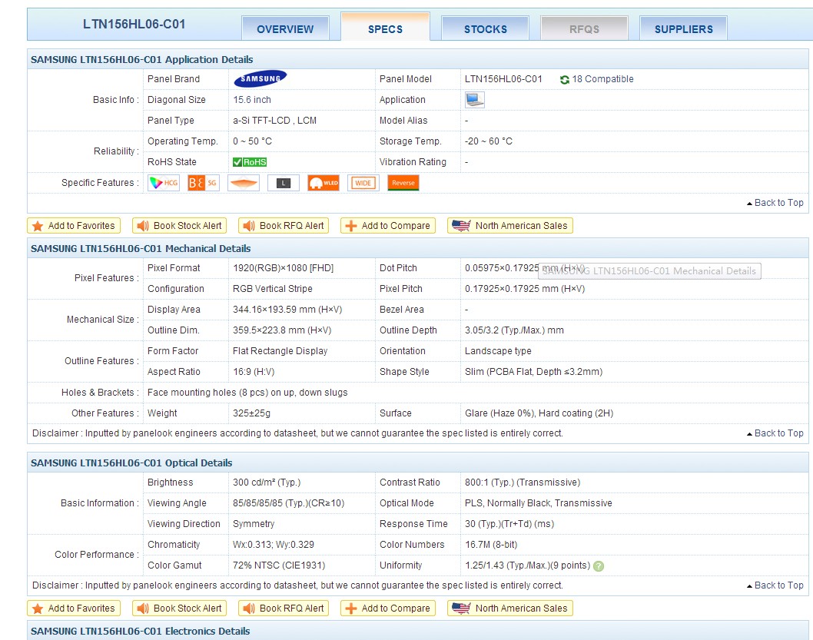Click the Panel Model value LTN156HL06-C01
Image resolution: width=813 pixels, height=640 pixels.
coord(503,79)
